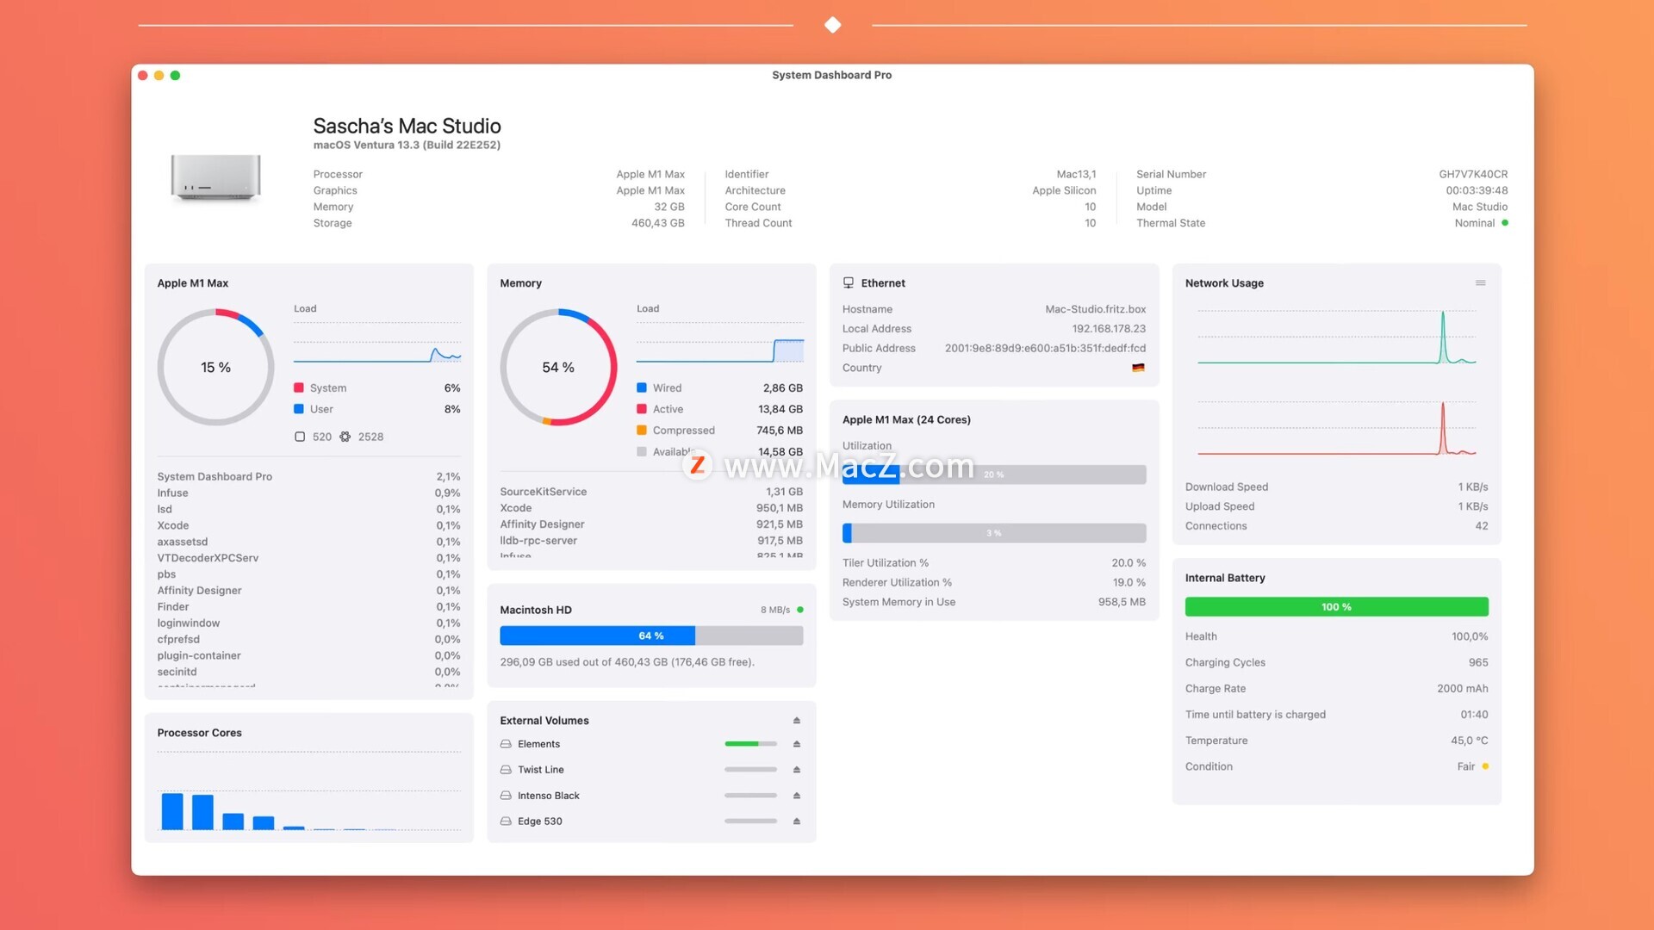Click the macOS Ventura 13.3 build text
This screenshot has width=1654, height=930.
point(407,145)
